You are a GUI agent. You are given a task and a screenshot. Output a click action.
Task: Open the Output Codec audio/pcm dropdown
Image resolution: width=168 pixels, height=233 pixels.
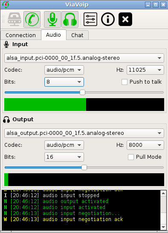[x=64, y=145]
